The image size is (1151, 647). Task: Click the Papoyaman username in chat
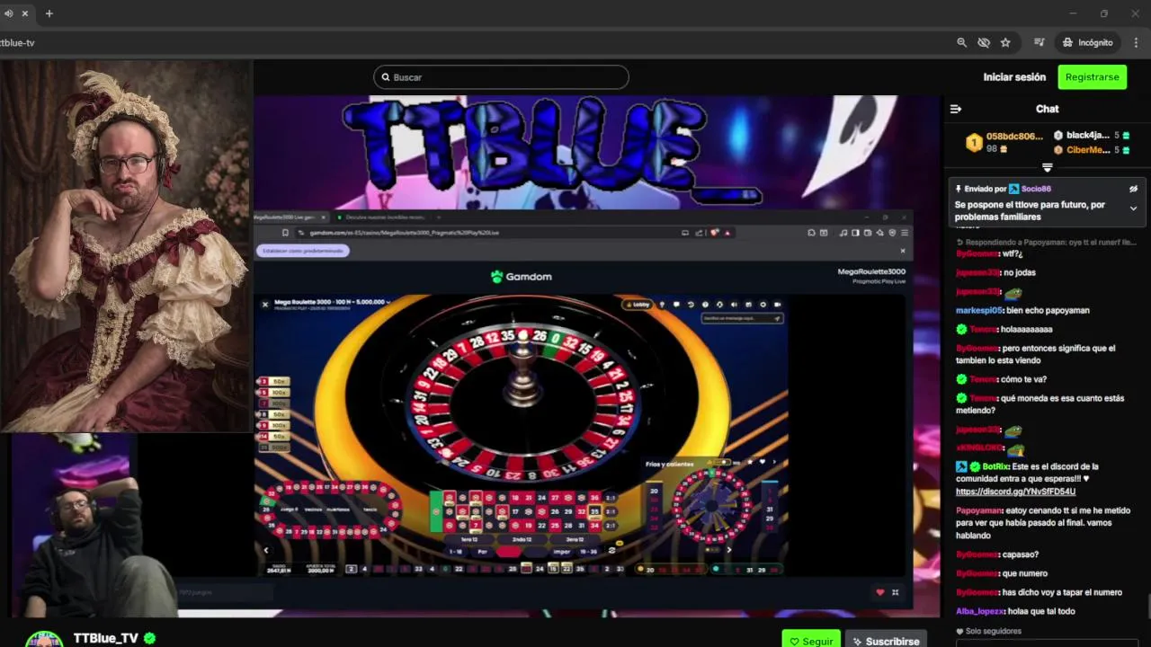coord(978,510)
